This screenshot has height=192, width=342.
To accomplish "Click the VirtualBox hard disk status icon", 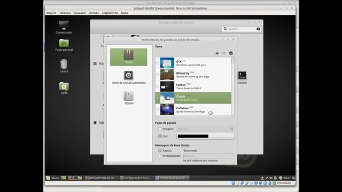I will (233, 183).
